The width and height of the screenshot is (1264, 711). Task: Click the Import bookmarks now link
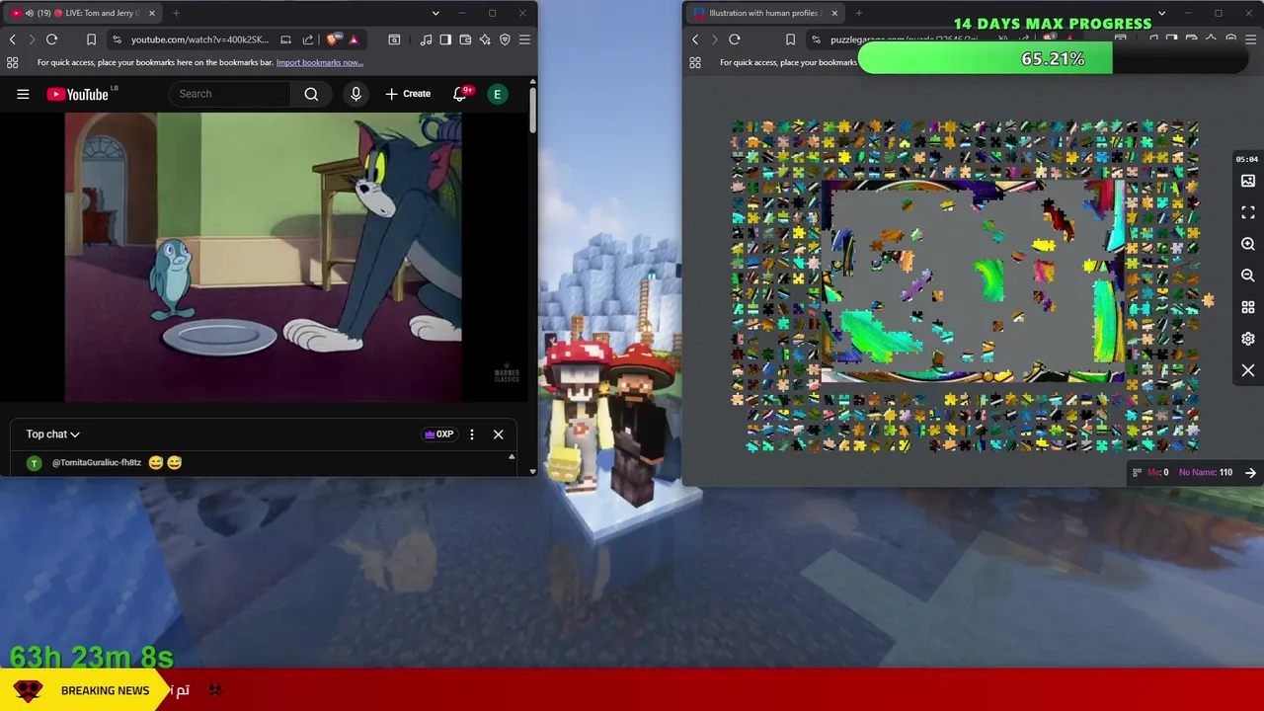[319, 62]
